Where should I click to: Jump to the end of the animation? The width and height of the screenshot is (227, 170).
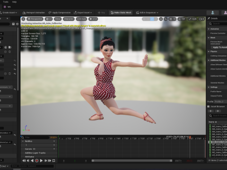coord(49,161)
